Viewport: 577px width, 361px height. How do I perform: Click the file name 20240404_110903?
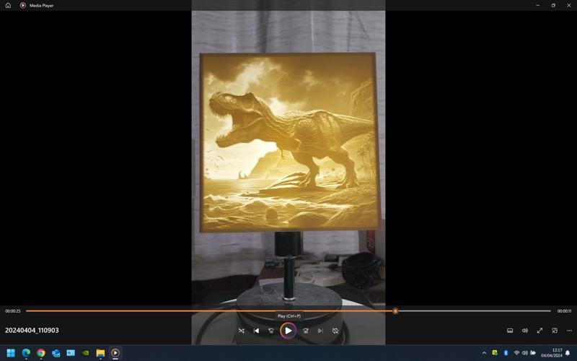32,331
